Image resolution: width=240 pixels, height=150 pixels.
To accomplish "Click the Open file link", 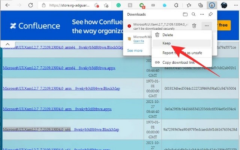I will pyautogui.click(x=139, y=41).
